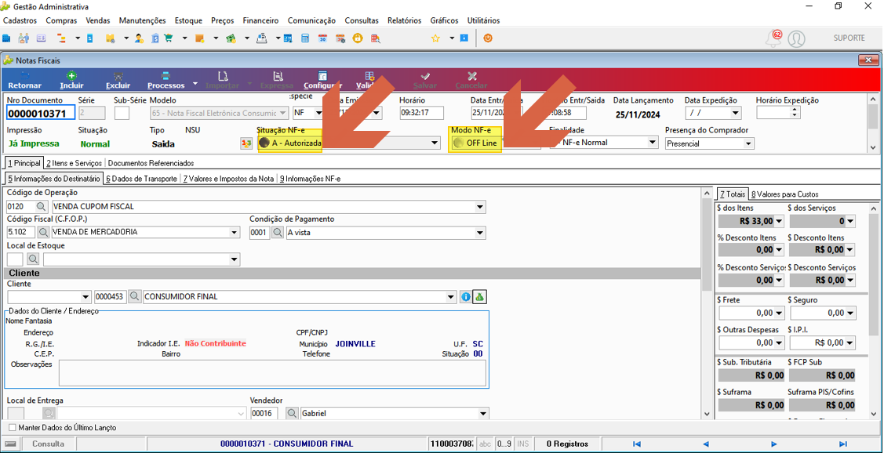Open the Processos toolbar icon
The width and height of the screenshot is (884, 453).
pyautogui.click(x=166, y=80)
